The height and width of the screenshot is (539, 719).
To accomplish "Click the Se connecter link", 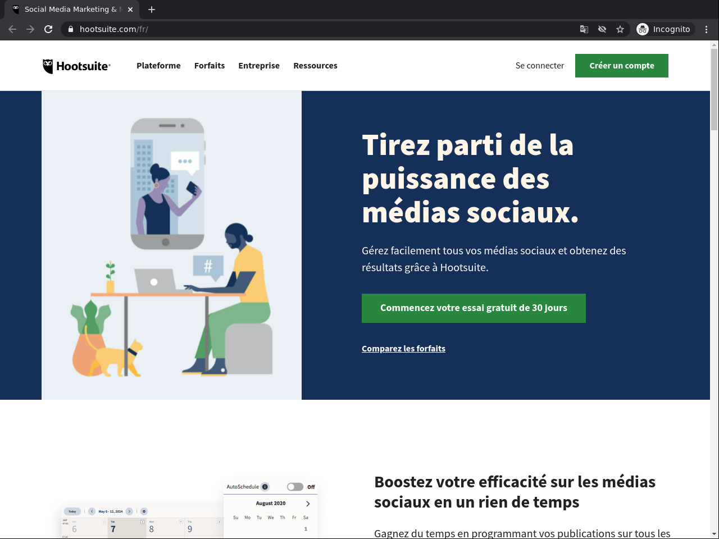I will click(540, 66).
